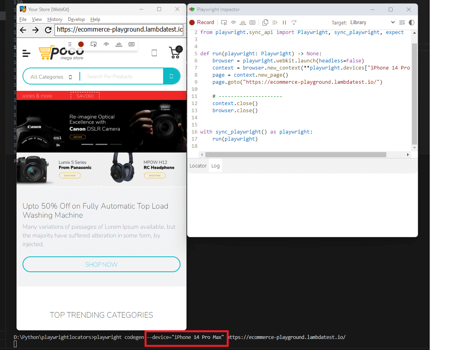455x350 pixels.
Task: Copy generated code in Inspector
Action: click(265, 23)
